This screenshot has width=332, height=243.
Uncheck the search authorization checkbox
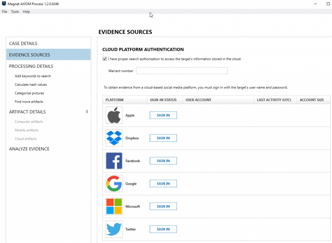105,59
